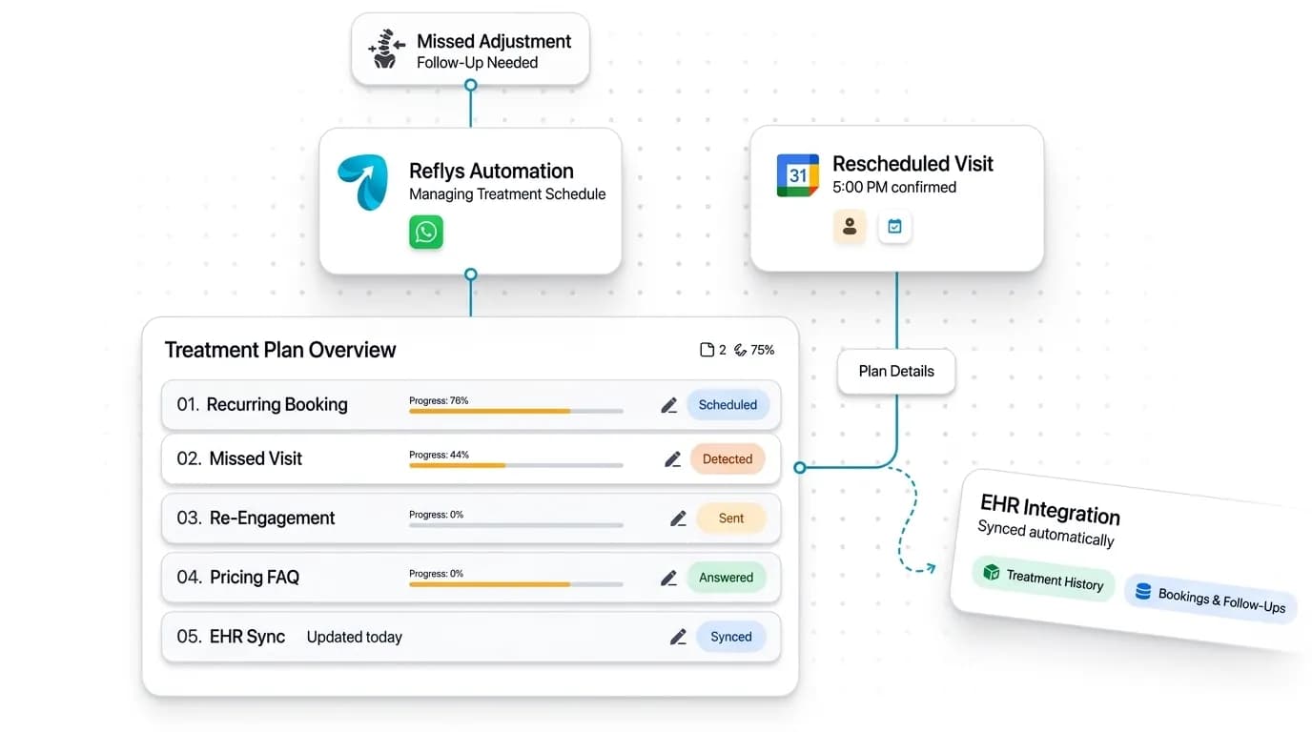Viewport: 1312px width, 732px height.
Task: Click the calendar check icon under Rescheduled Visit
Action: (894, 227)
